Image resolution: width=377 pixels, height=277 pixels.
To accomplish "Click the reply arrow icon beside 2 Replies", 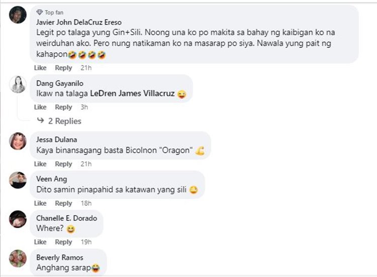I will pos(41,120).
